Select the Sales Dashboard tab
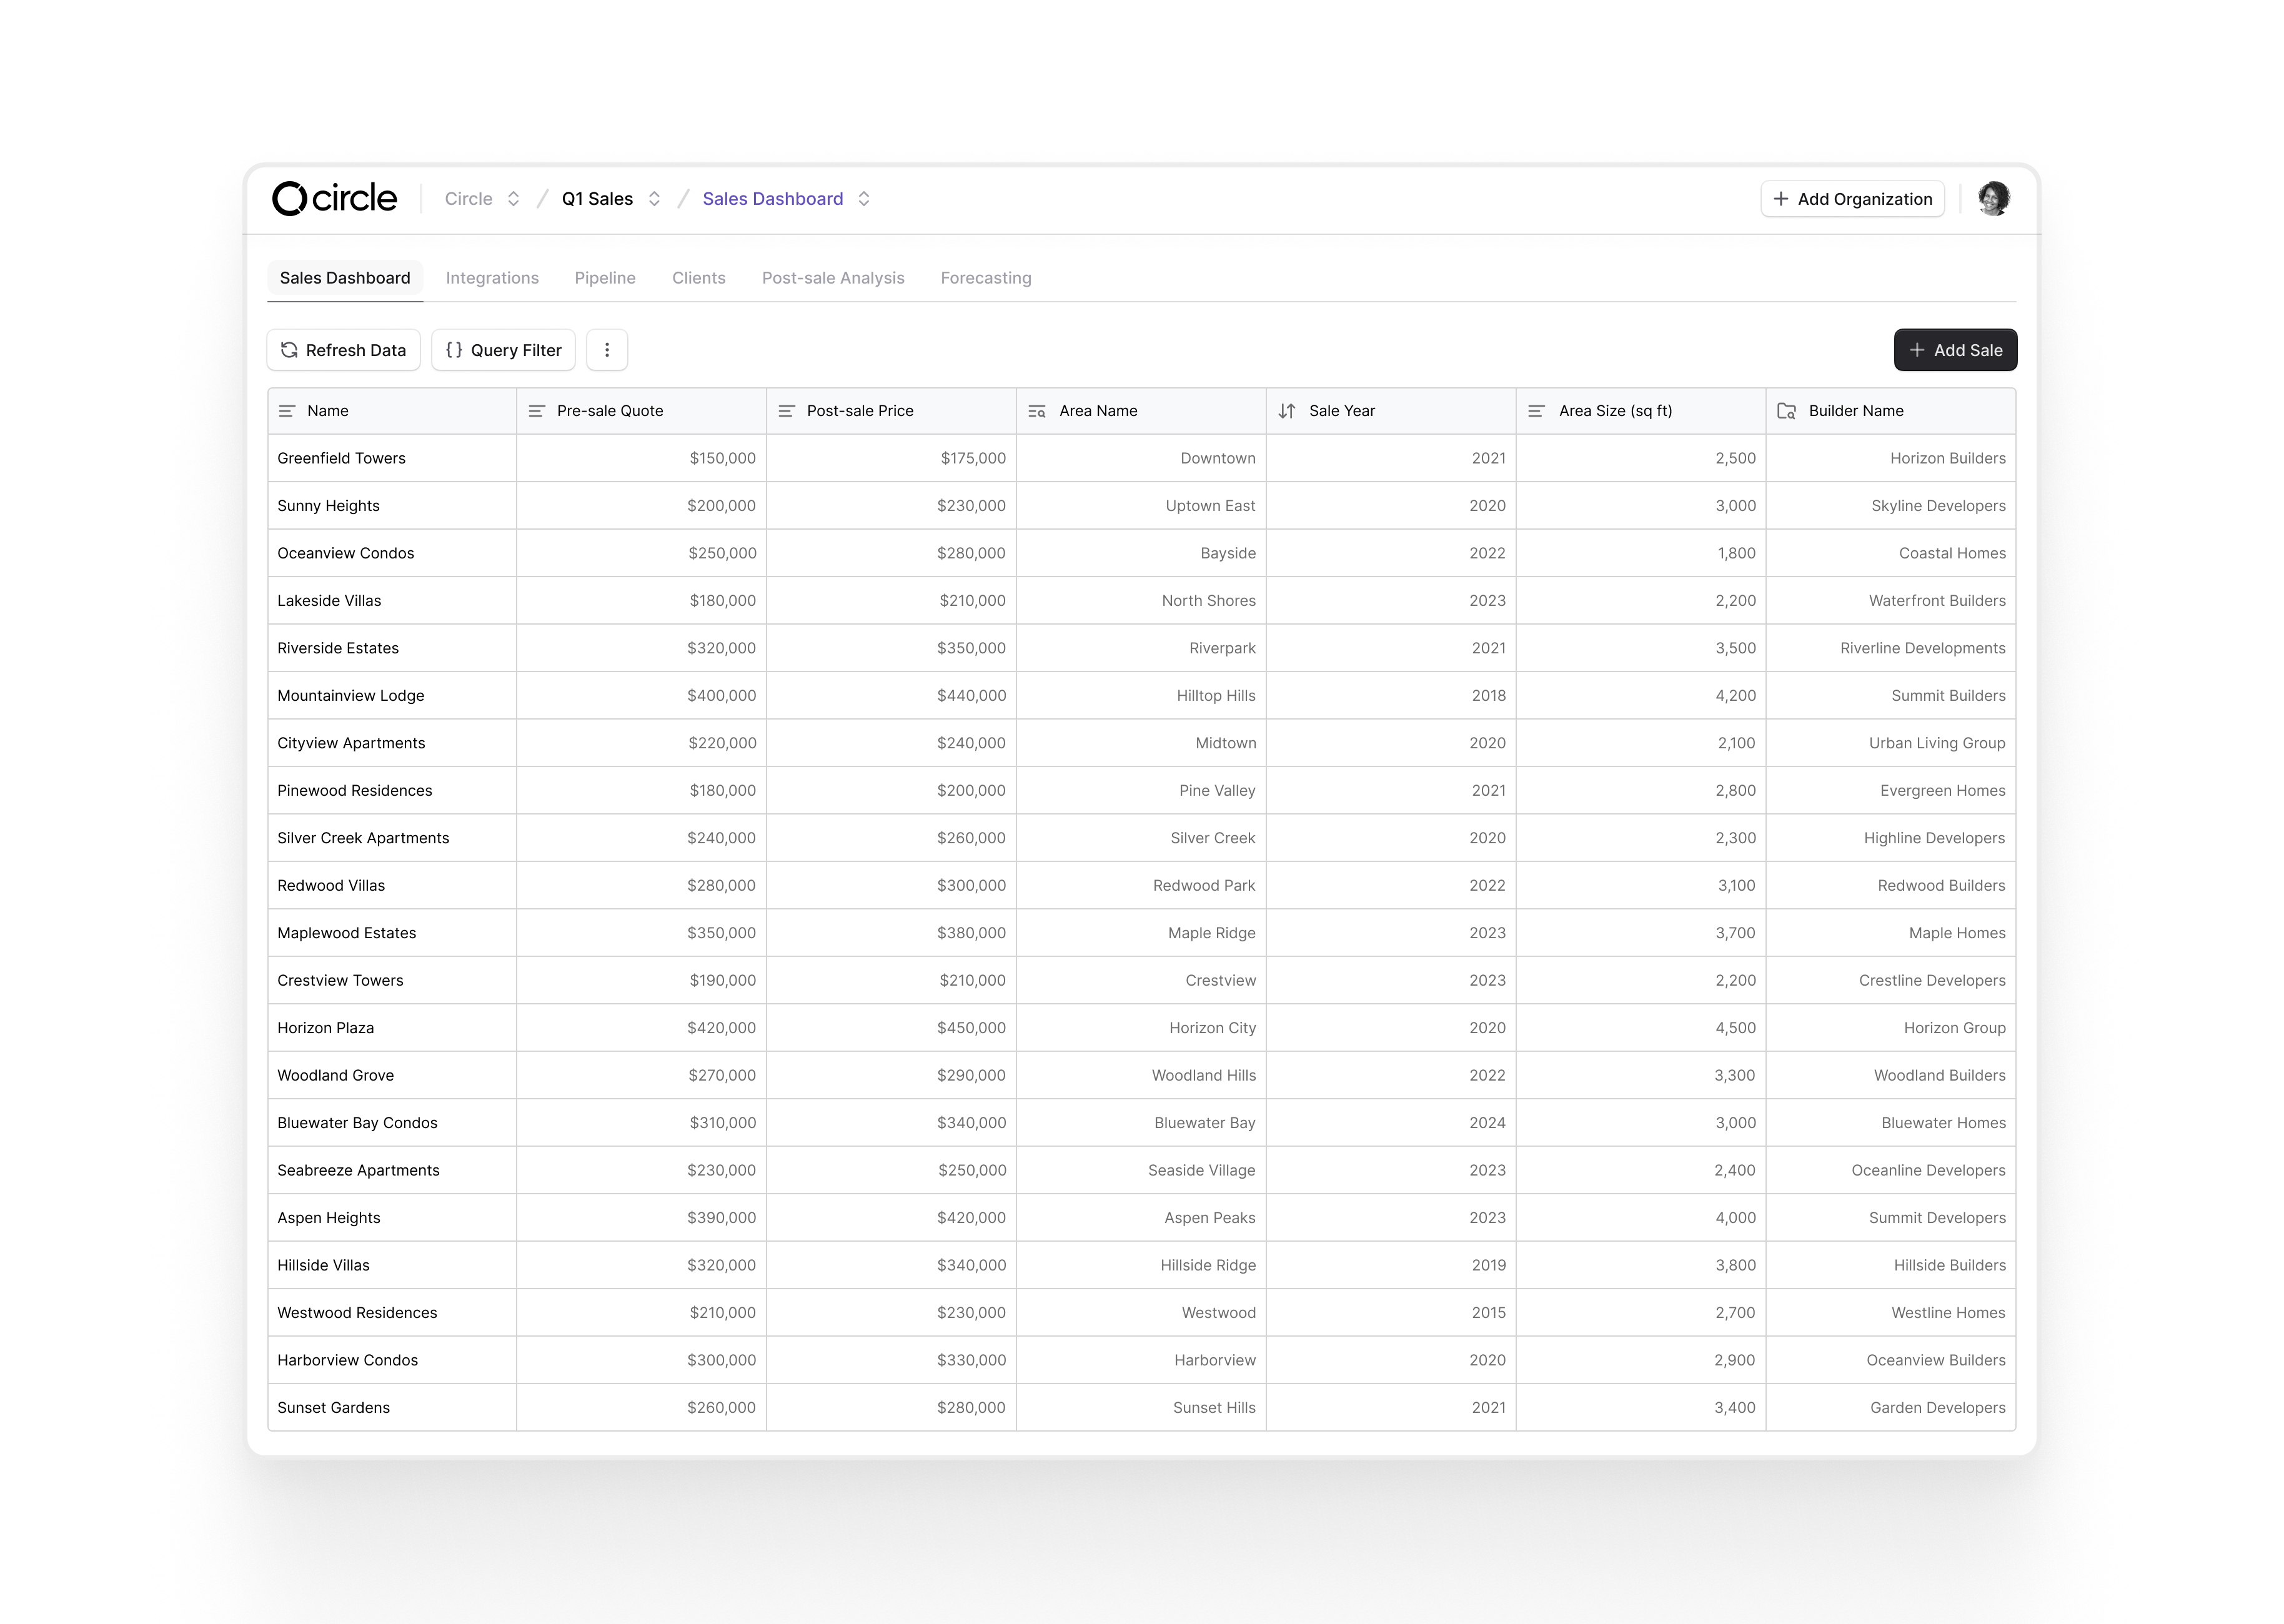The image size is (2284, 1624). click(x=345, y=278)
